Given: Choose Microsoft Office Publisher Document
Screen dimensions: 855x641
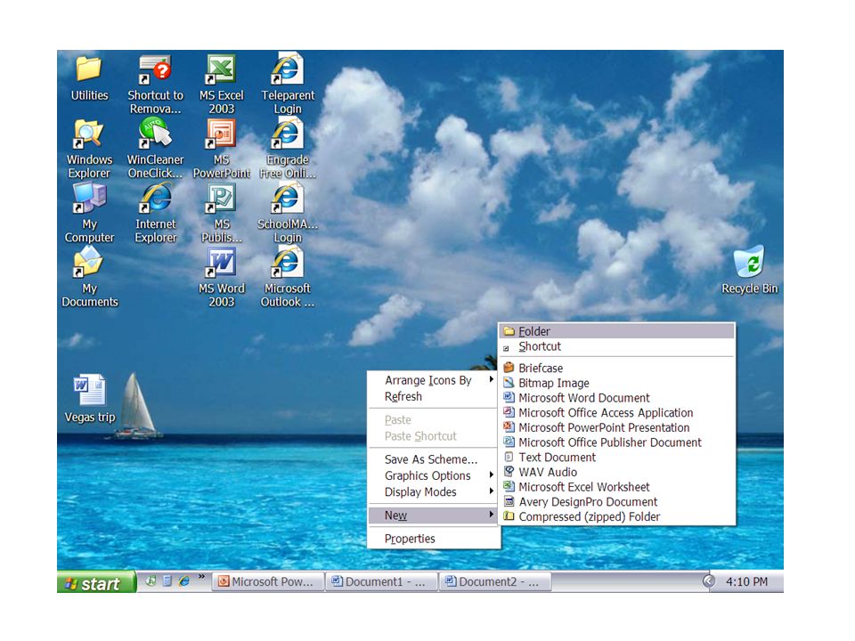Looking at the screenshot, I should click(616, 442).
